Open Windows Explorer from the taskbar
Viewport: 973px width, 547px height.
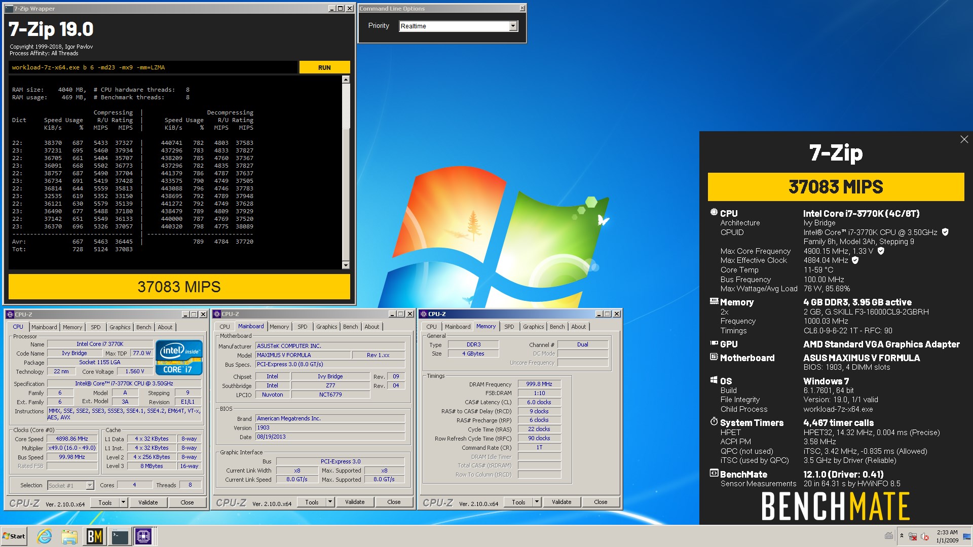click(x=69, y=536)
